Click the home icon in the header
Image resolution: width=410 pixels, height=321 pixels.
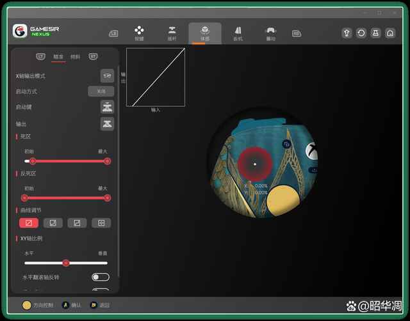389,33
